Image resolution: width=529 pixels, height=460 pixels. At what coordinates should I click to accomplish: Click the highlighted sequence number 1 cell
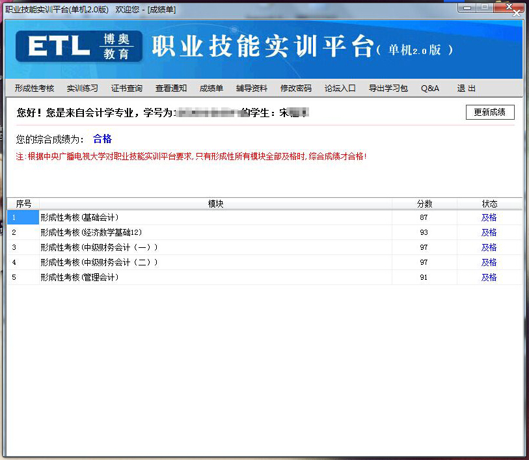pos(23,217)
